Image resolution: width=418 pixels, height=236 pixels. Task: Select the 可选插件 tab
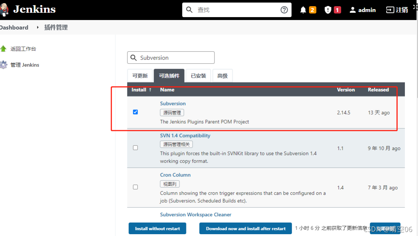coord(169,76)
